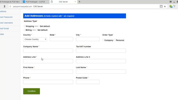This screenshot has height=100, width=178.
Task: Click the page icon on CAS Server tab
Action: [x=52, y=2]
